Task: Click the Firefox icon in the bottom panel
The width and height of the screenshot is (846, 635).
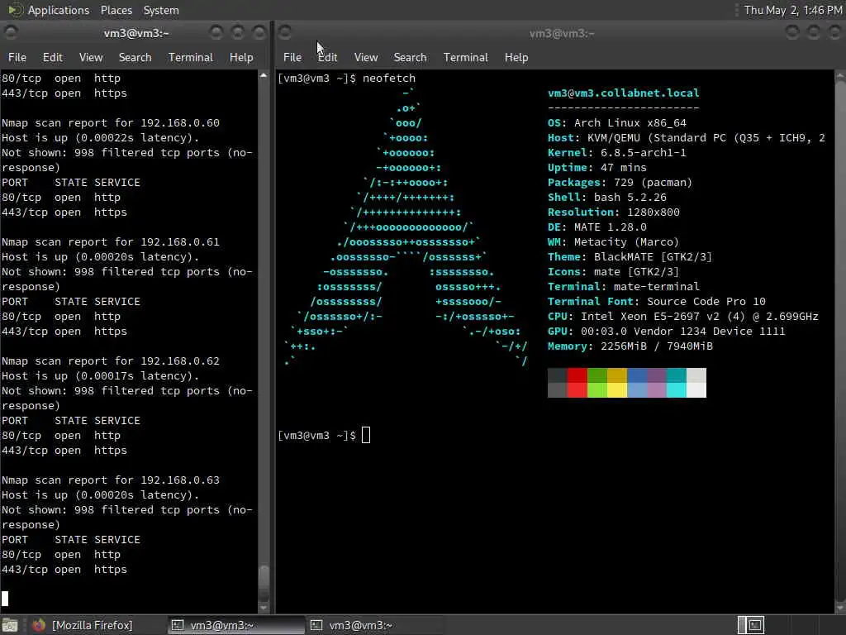Action: pos(39,625)
